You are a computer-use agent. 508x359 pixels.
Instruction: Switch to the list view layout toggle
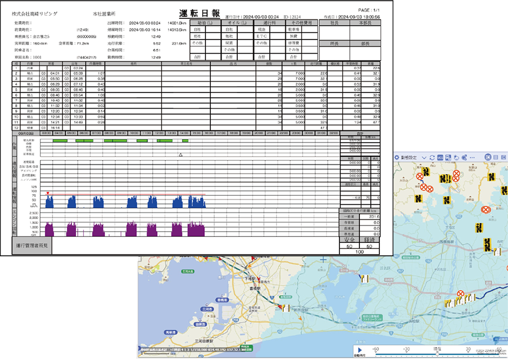pos(495,157)
